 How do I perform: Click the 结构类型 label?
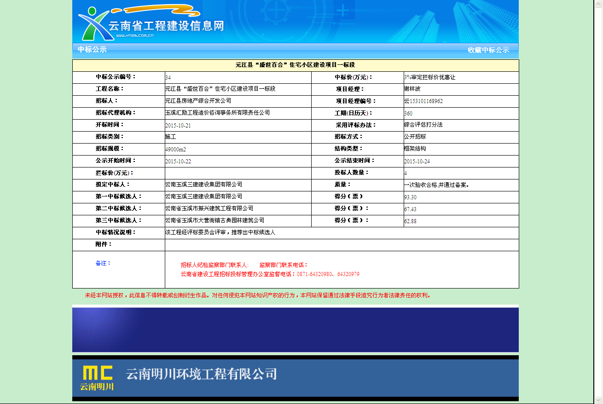pos(349,149)
